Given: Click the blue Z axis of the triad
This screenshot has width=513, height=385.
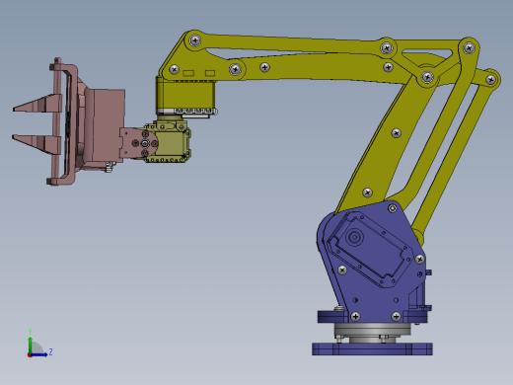Looking at the screenshot, I should (x=38, y=354).
